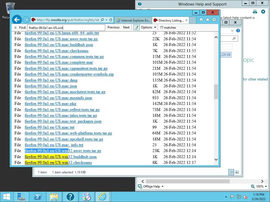
Task: Click the '77 matches' count text
Action: click(168, 27)
